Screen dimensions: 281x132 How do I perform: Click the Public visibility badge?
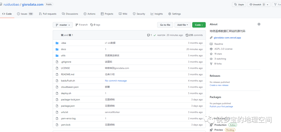(49, 4)
